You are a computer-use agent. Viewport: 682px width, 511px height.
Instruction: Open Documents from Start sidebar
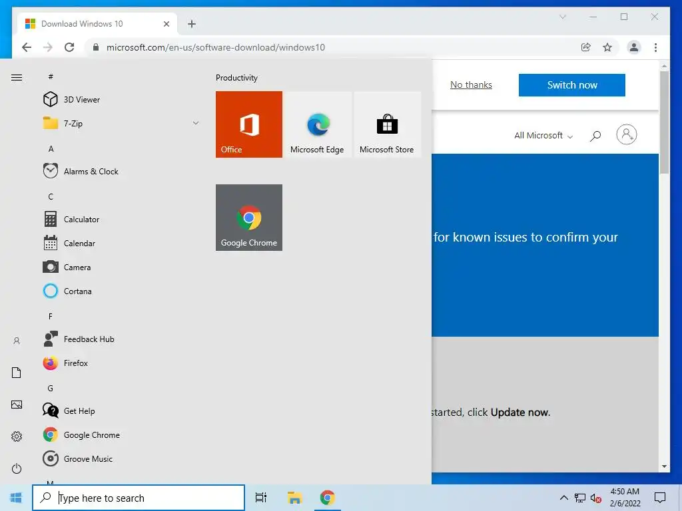click(17, 373)
